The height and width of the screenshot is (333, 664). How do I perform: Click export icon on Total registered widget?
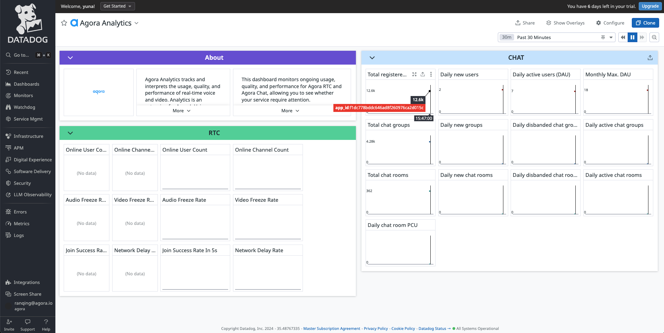(423, 74)
